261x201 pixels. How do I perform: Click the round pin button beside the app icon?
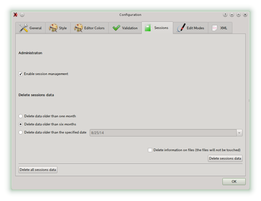tap(22, 15)
